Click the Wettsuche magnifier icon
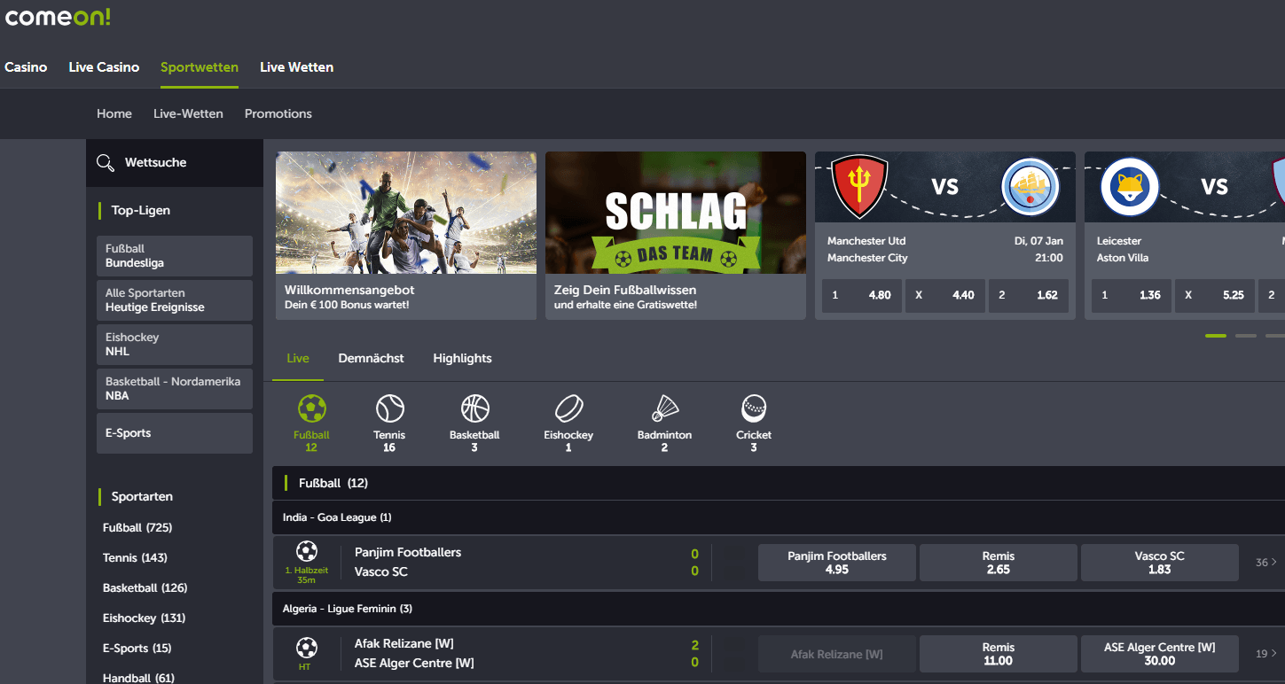 [x=106, y=163]
